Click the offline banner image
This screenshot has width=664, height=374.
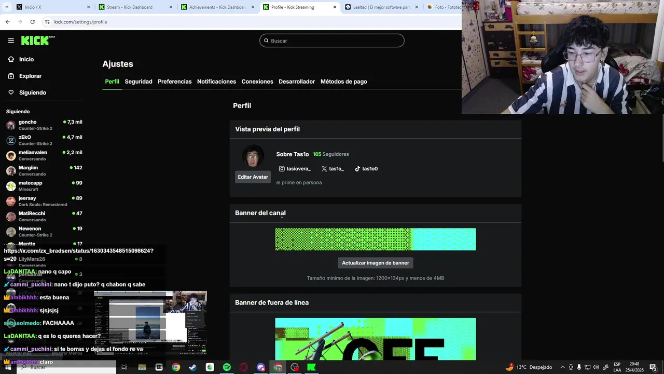[x=376, y=339]
